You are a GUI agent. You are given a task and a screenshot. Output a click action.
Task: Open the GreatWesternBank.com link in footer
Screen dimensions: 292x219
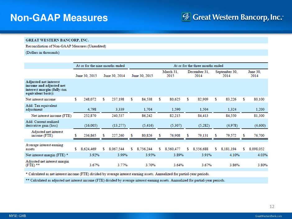coord(268,216)
